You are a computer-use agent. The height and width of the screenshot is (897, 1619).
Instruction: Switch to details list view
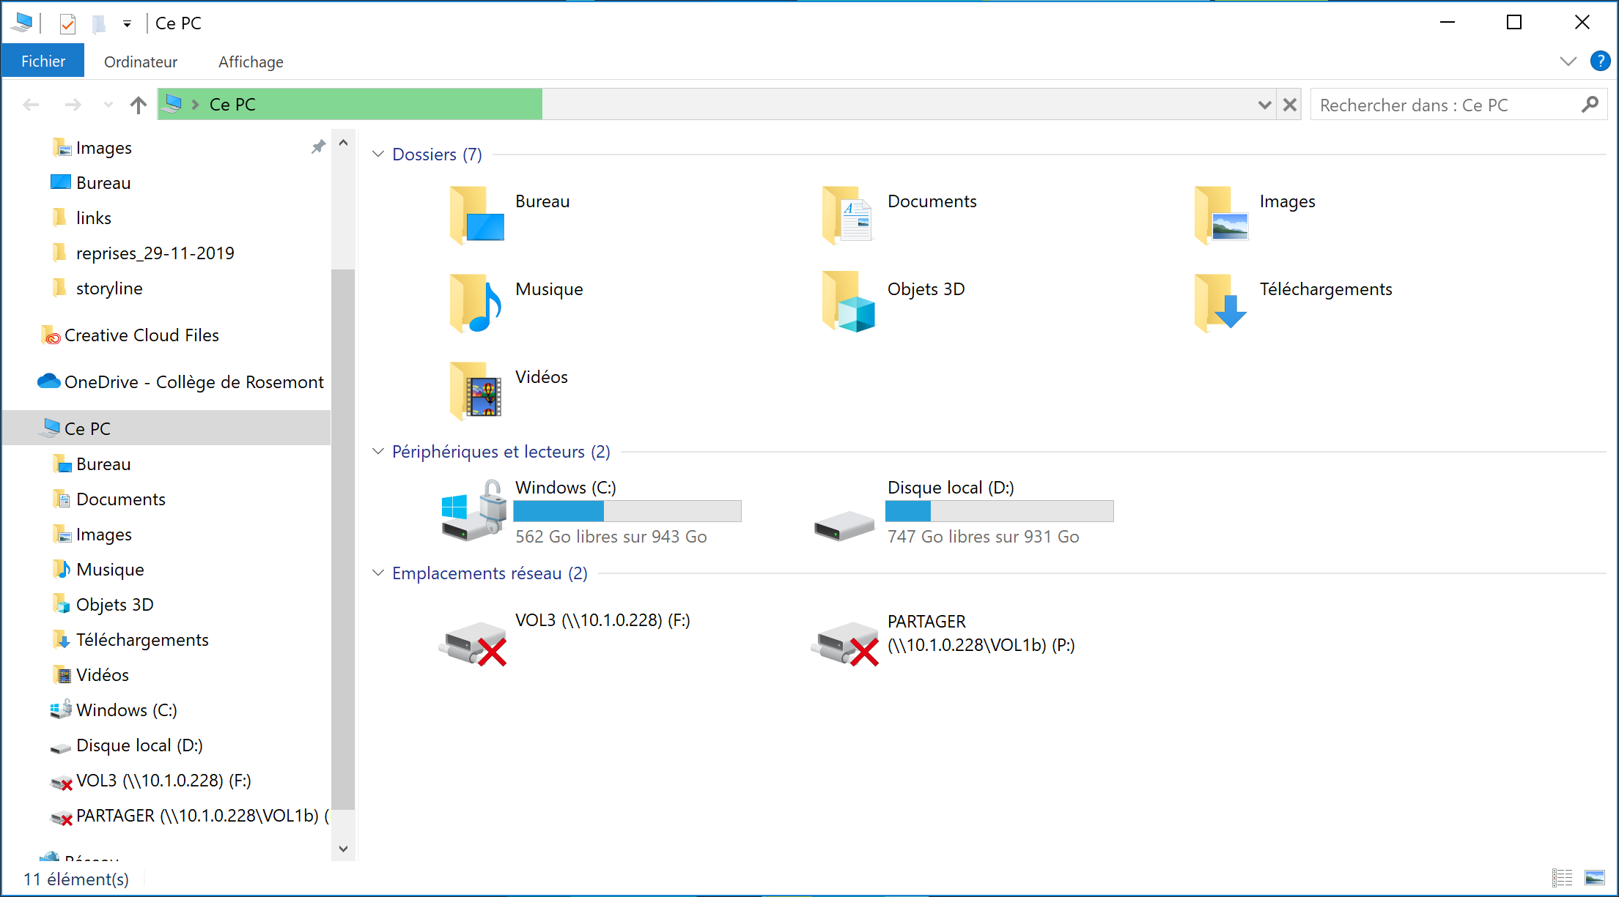1562,877
